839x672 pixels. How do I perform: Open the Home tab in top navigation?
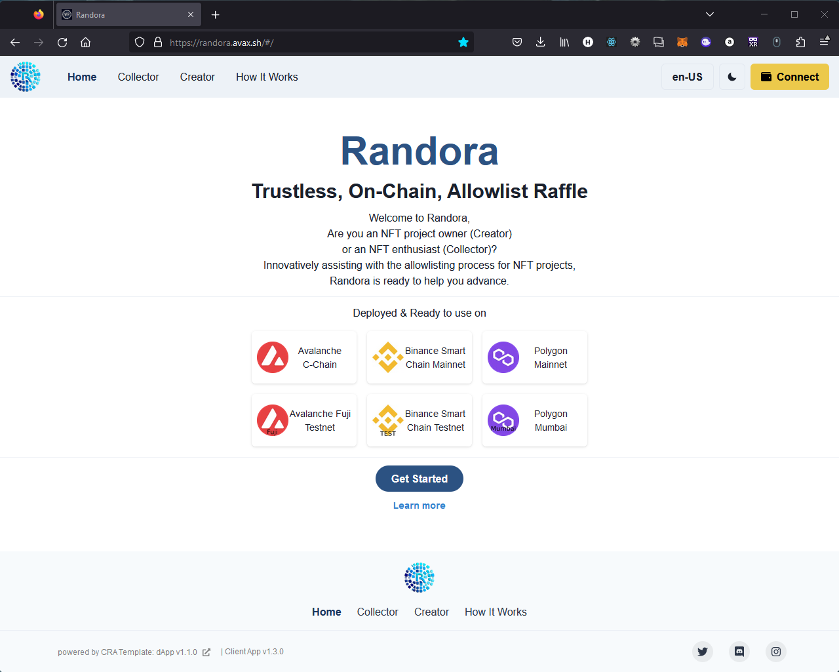pos(82,77)
